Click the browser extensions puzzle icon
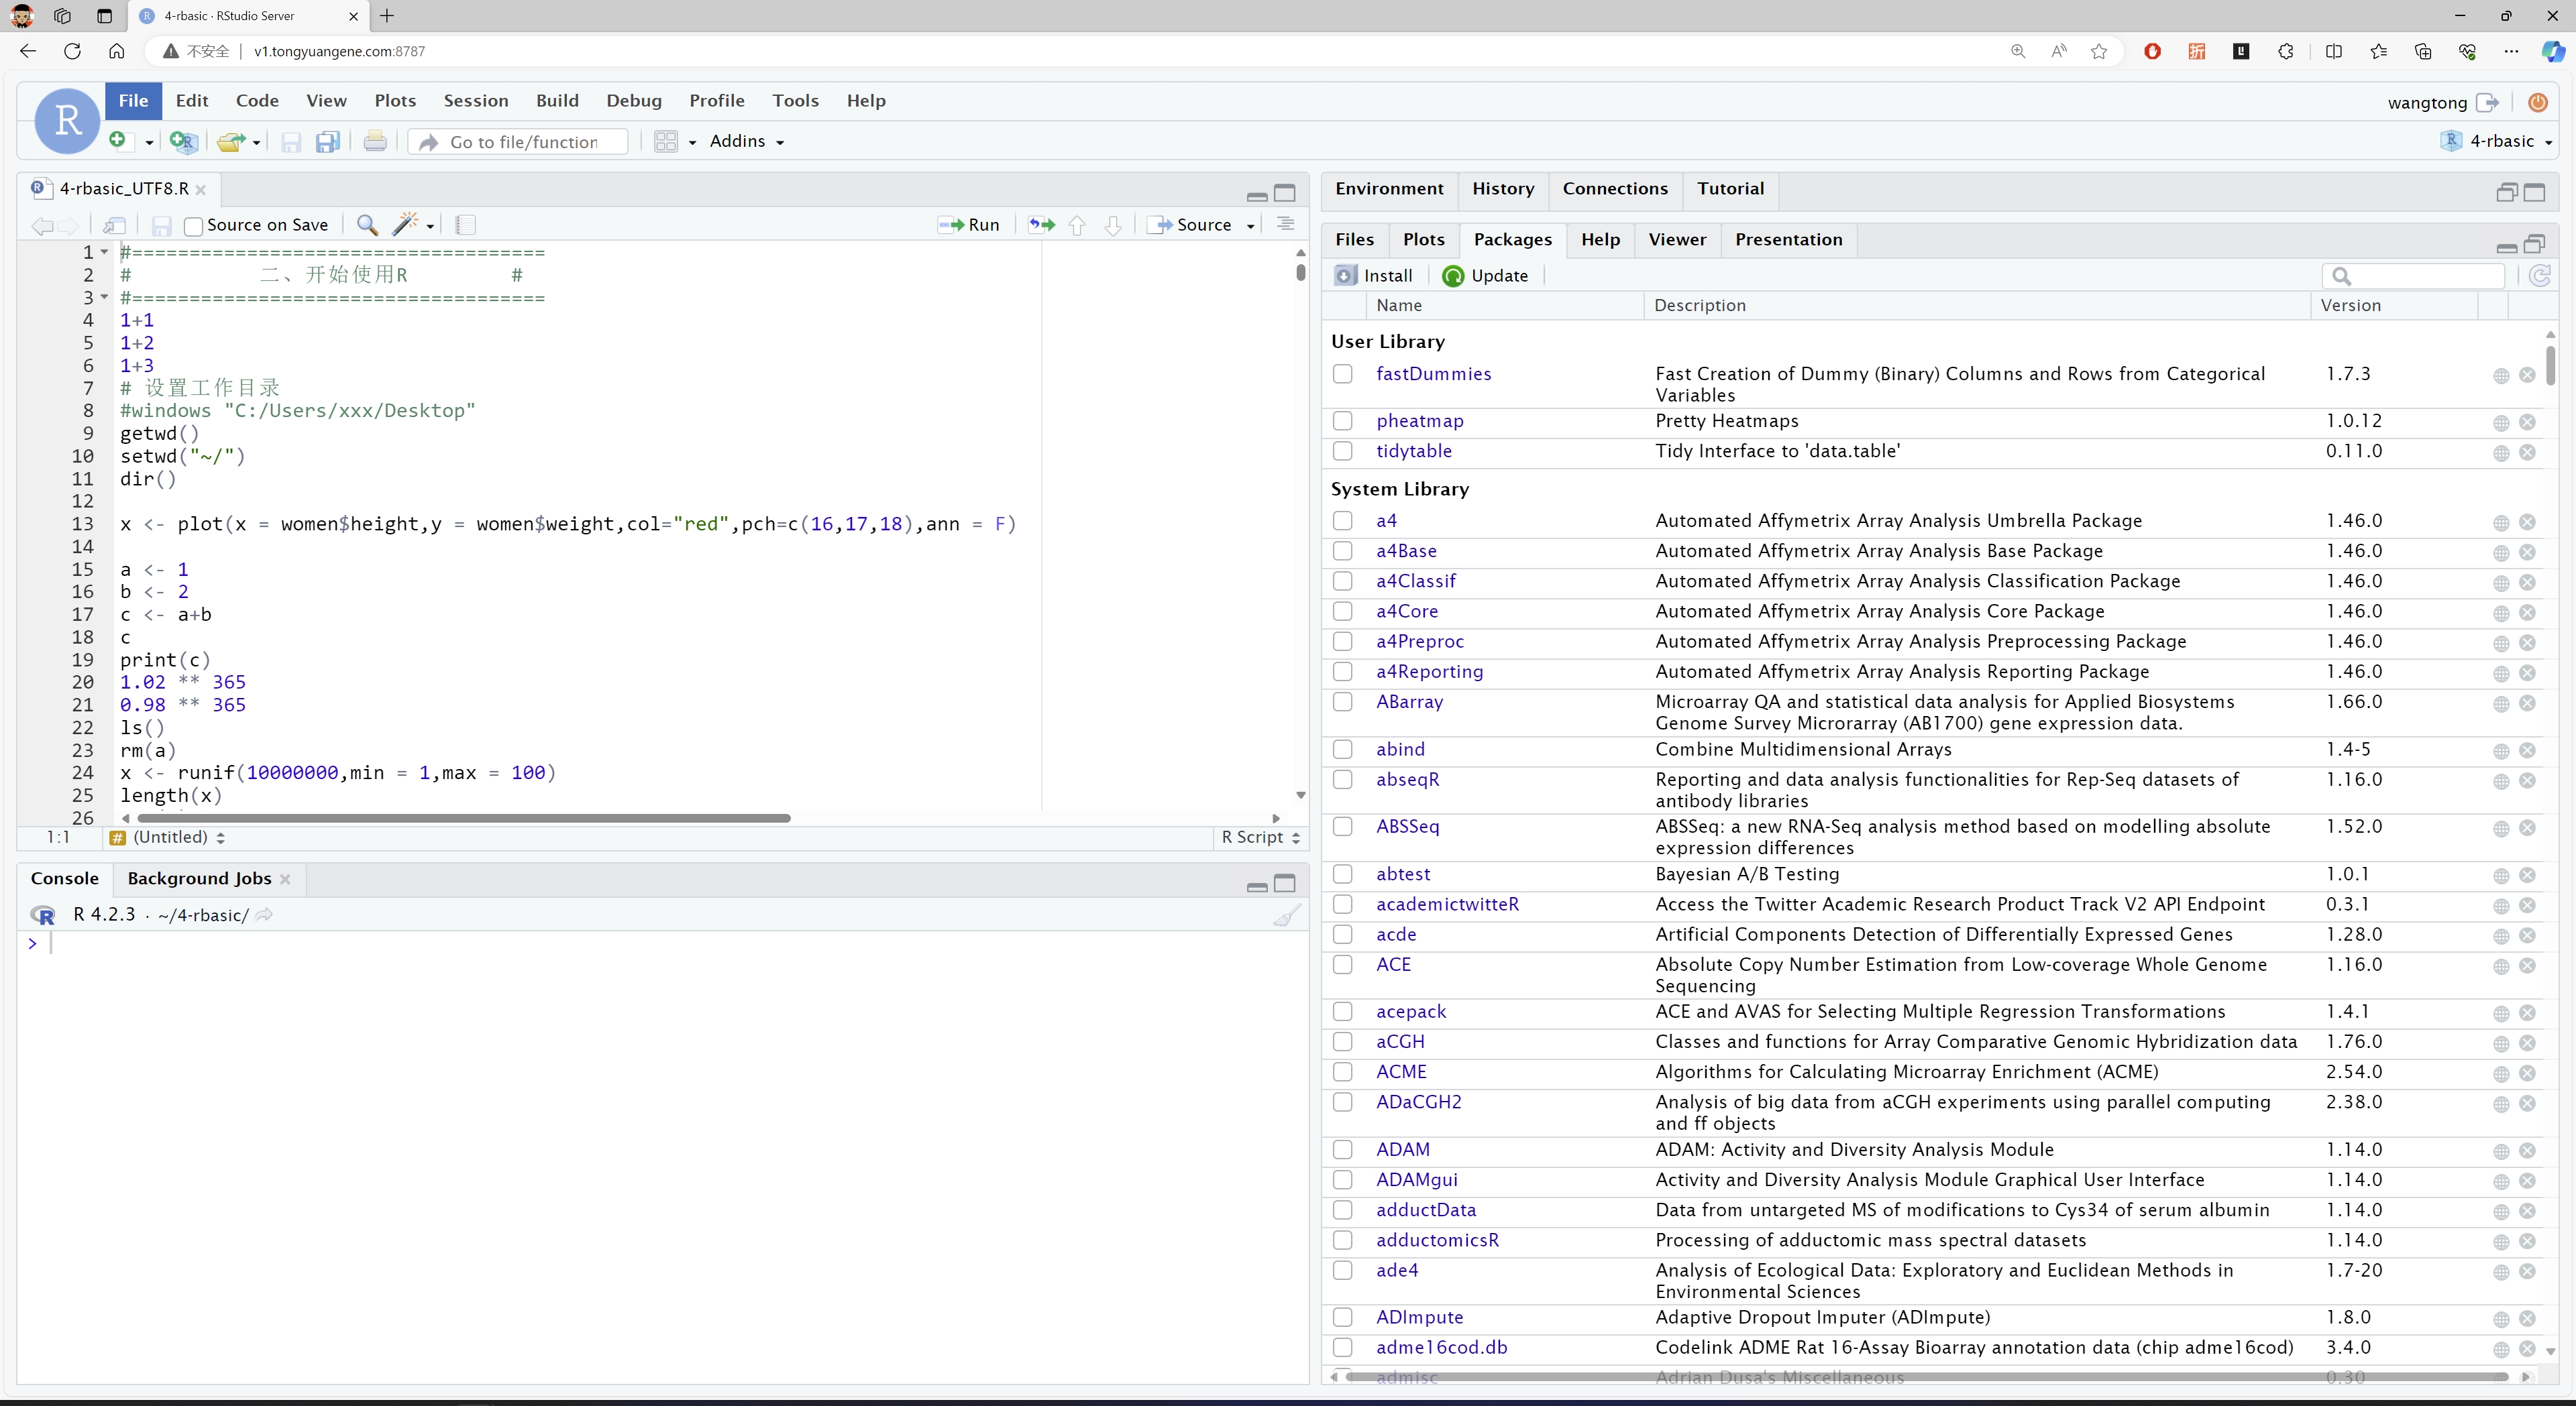 (x=2286, y=51)
